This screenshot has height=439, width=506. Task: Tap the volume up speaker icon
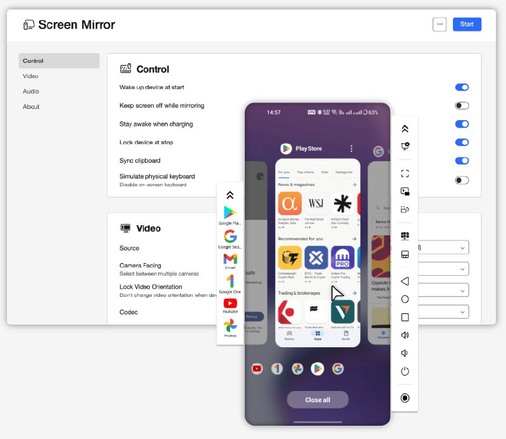point(405,335)
